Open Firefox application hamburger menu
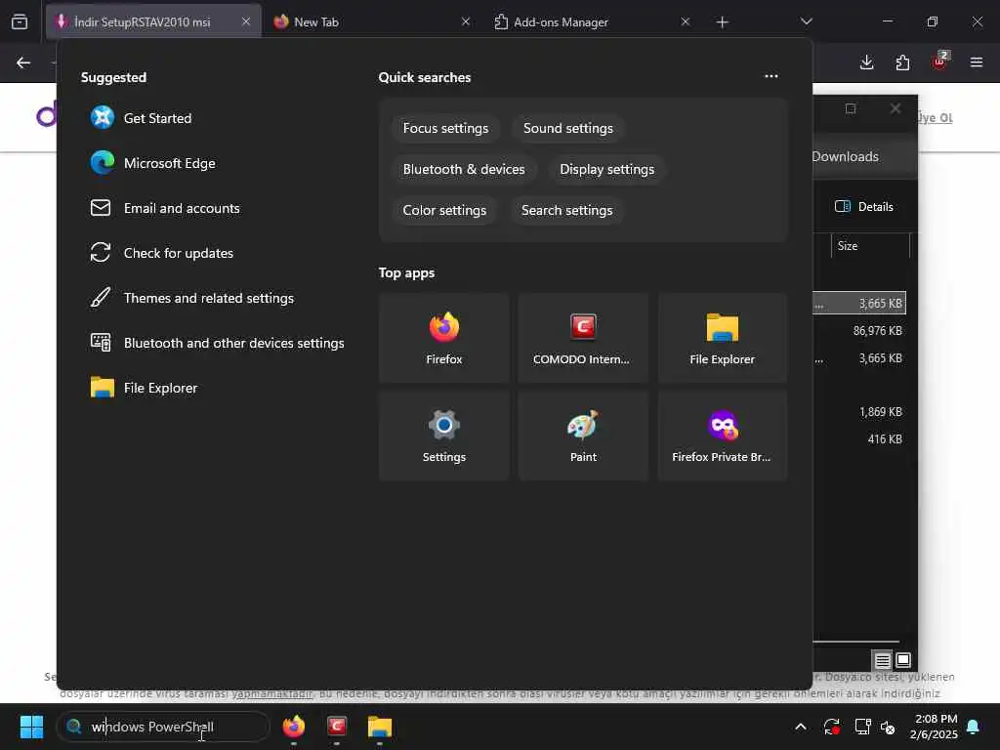Screen dimensions: 1000x750 [x=977, y=62]
